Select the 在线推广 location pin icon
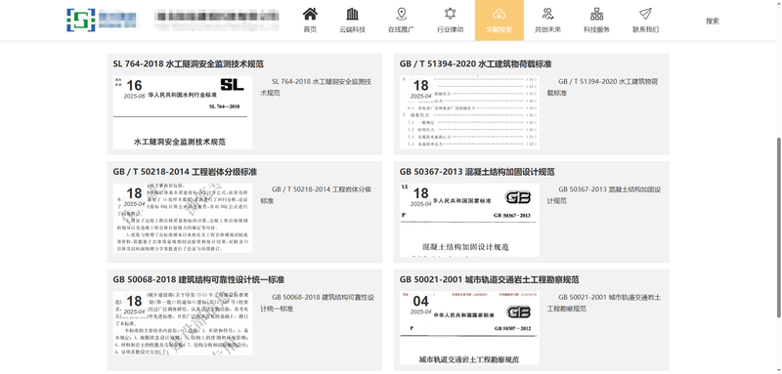 (402, 14)
